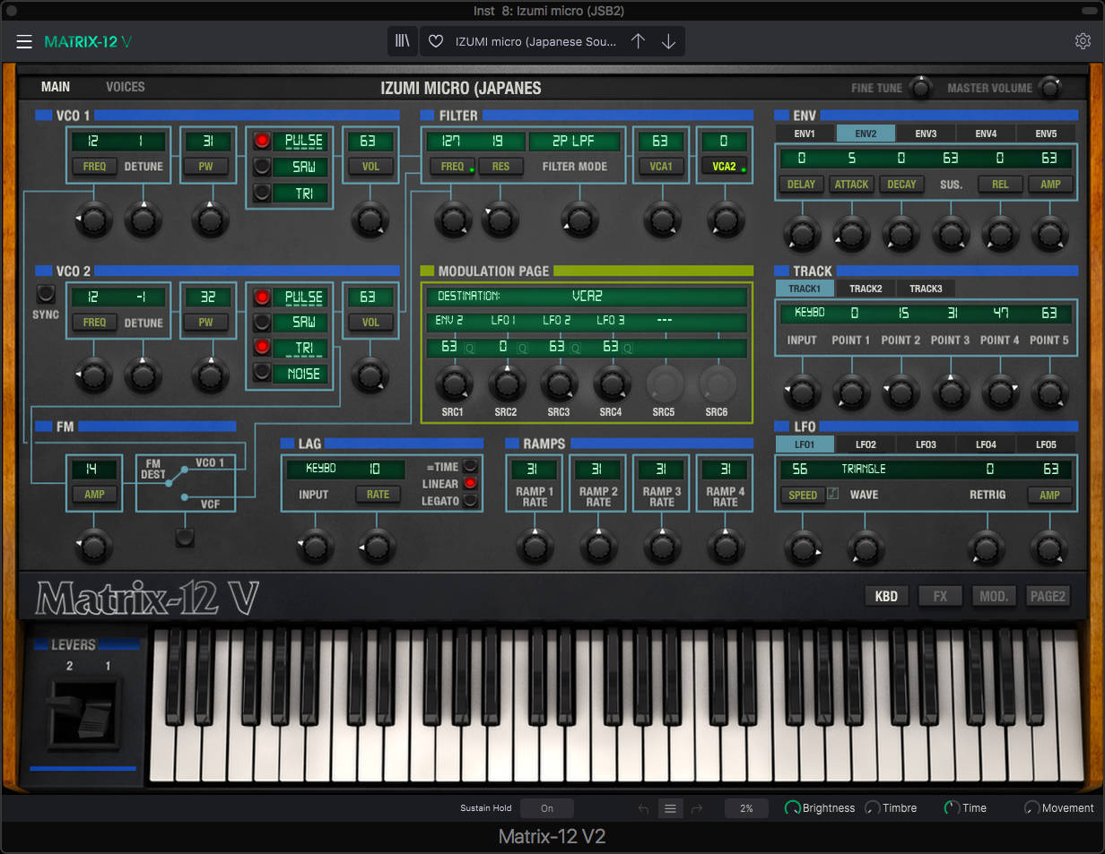Viewport: 1105px width, 854px height.
Task: Click the FM AMP value display
Action: [x=95, y=469]
